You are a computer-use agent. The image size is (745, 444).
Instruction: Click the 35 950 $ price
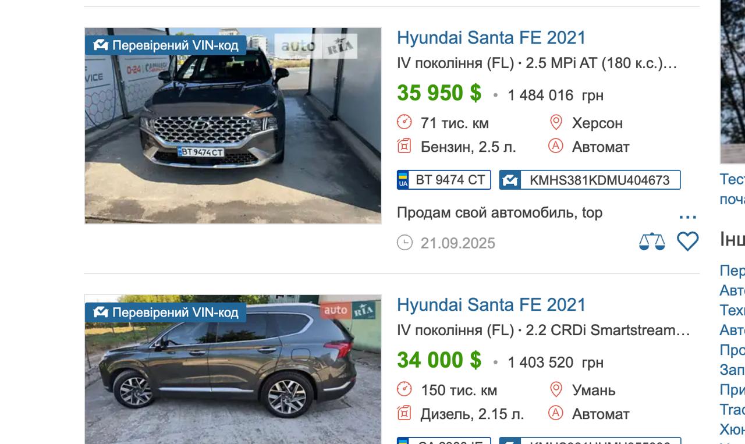439,93
